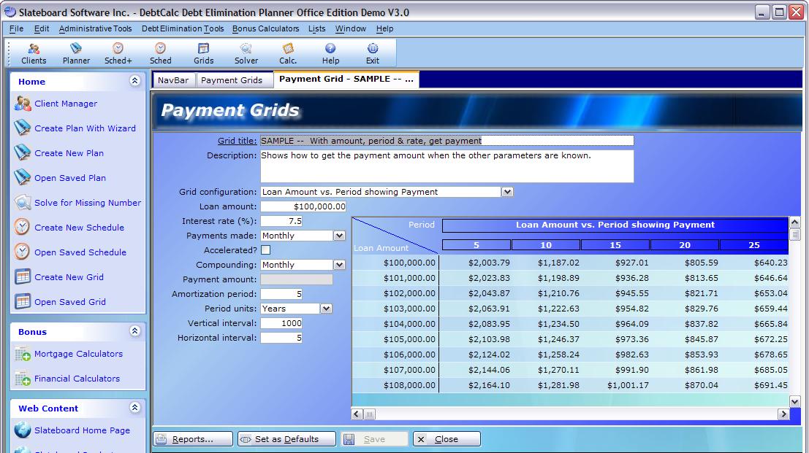Toggle the Accelerated checkbox

click(x=266, y=250)
